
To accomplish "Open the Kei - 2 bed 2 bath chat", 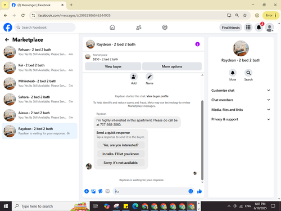I will tap(39, 68).
